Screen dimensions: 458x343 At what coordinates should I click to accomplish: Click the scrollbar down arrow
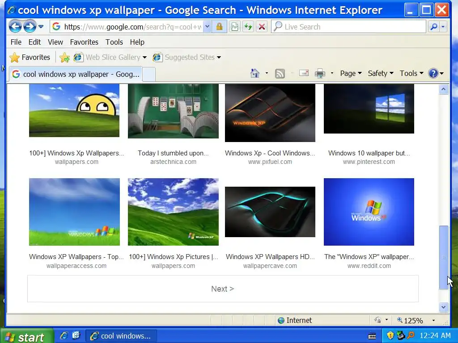coord(444,307)
